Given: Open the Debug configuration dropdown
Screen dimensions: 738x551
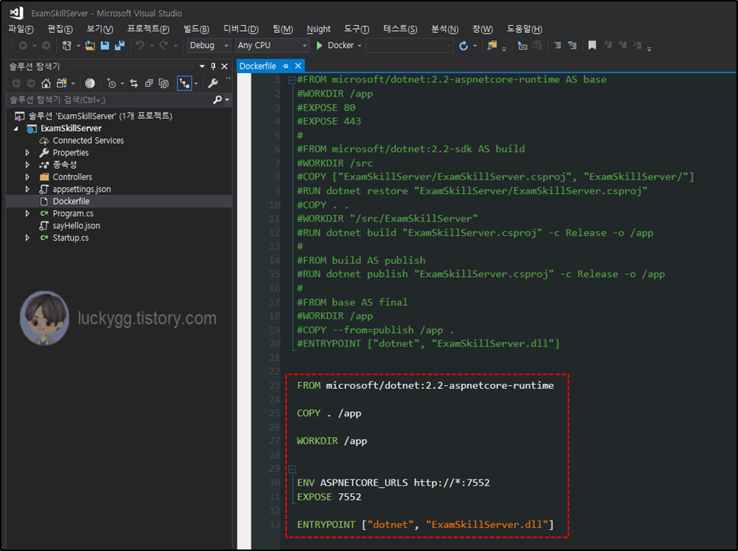Looking at the screenshot, I should (x=208, y=45).
